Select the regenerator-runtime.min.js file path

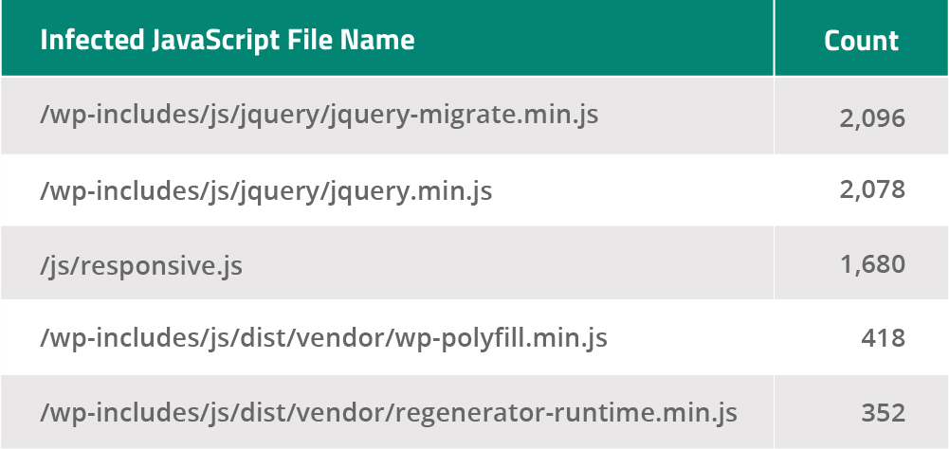(x=389, y=412)
